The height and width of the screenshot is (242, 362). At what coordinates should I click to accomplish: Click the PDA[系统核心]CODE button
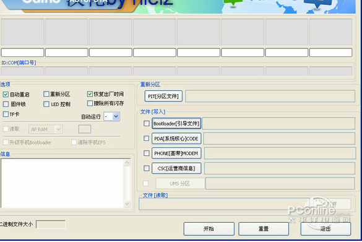[176, 139]
